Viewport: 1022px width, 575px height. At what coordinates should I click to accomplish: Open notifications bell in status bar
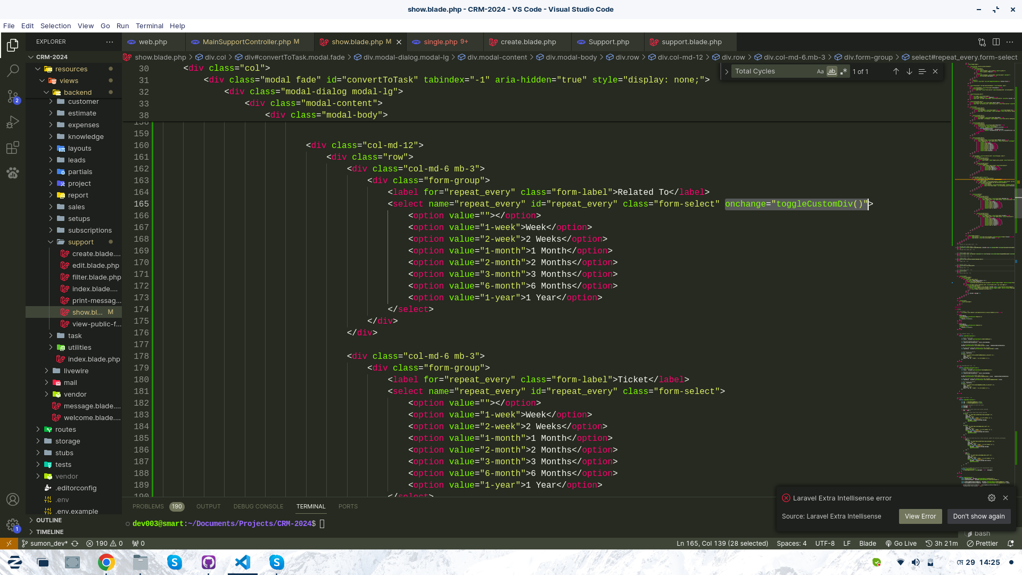pyautogui.click(x=1011, y=544)
